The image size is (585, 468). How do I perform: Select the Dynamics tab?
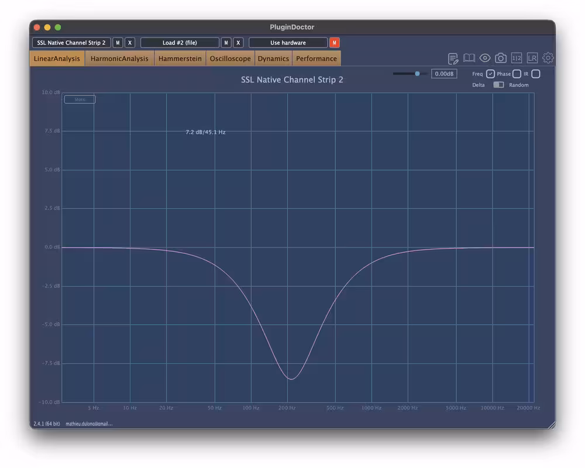pyautogui.click(x=273, y=58)
